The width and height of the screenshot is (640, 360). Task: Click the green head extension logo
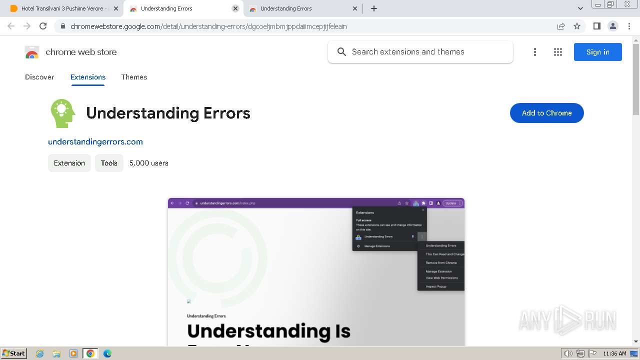[x=63, y=113]
